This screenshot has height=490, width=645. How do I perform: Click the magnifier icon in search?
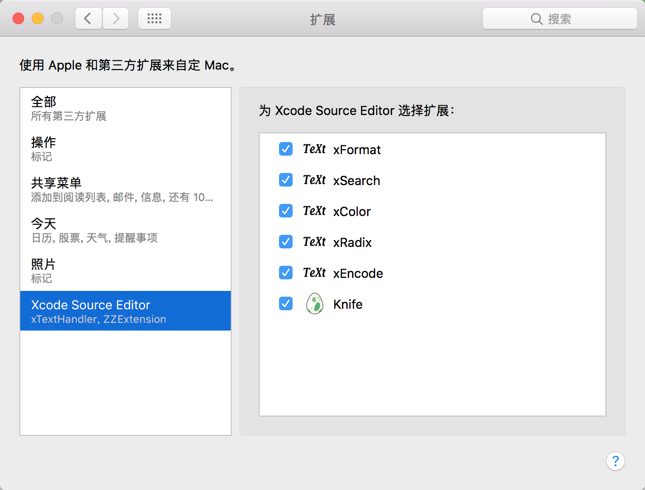[x=536, y=19]
